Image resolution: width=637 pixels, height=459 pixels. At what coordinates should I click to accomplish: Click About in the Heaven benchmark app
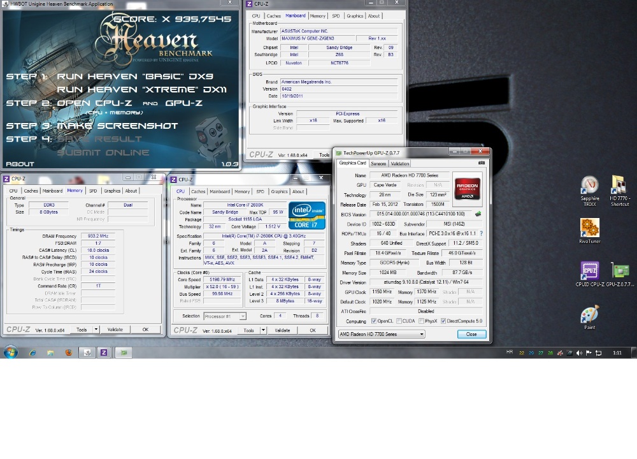click(20, 164)
